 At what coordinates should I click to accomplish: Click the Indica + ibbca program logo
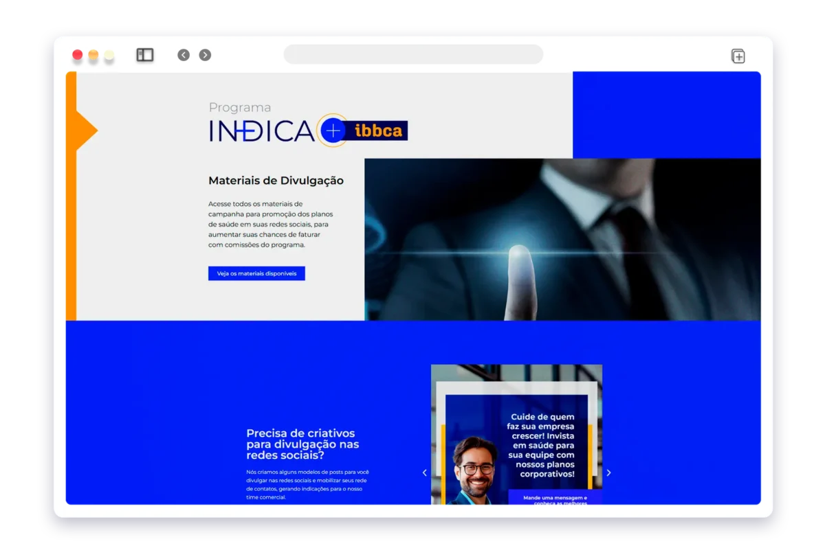309,130
